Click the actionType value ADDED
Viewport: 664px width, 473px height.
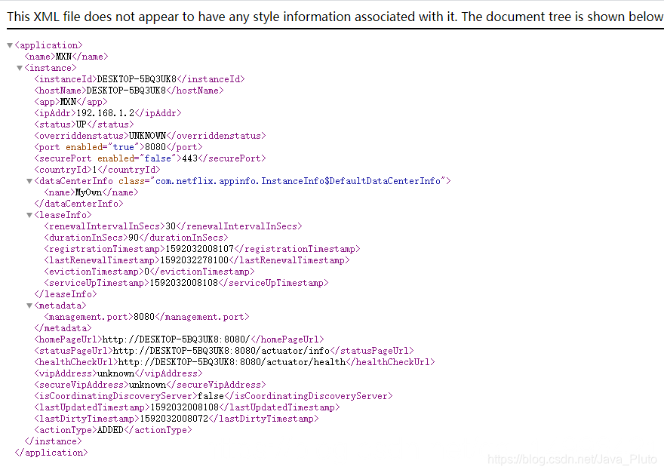coord(110,430)
